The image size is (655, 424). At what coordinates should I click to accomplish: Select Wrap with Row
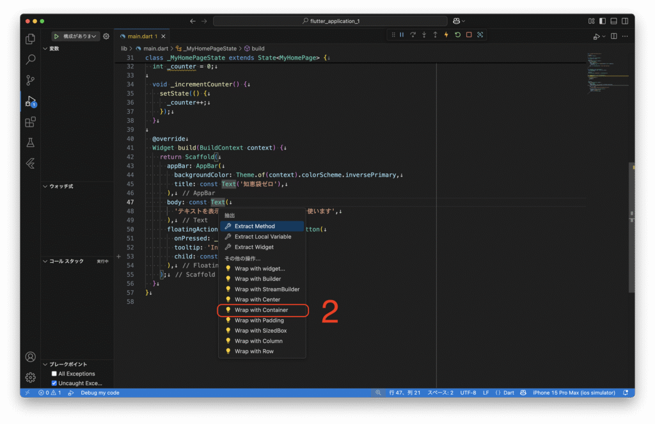tap(262, 351)
